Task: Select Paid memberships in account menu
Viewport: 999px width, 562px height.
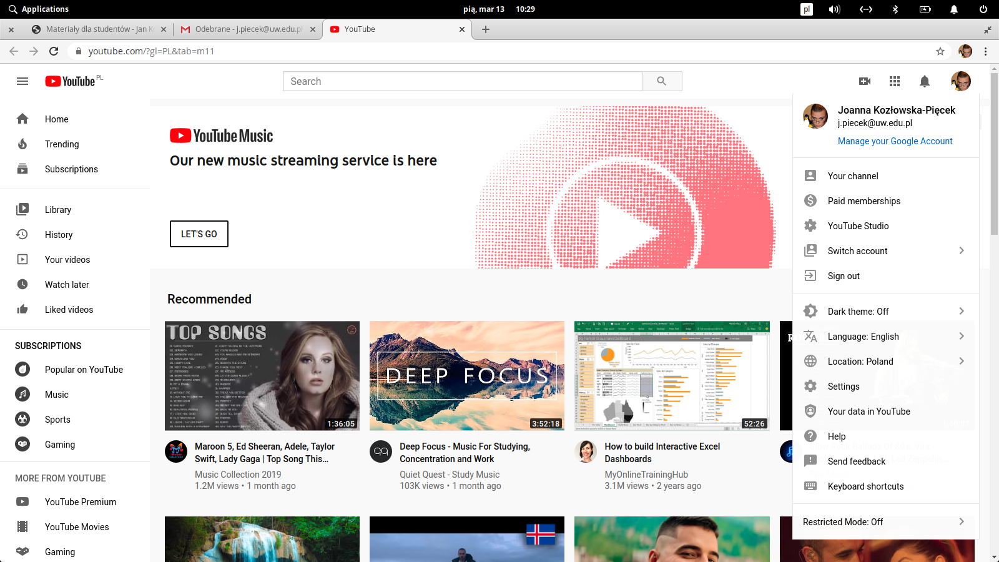Action: point(886,200)
